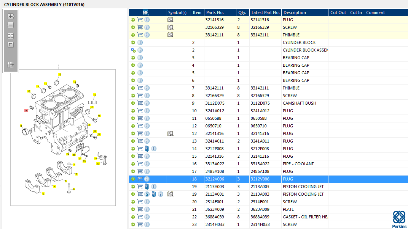
Task: Zoom out of the parts diagram
Action: tap(11, 25)
